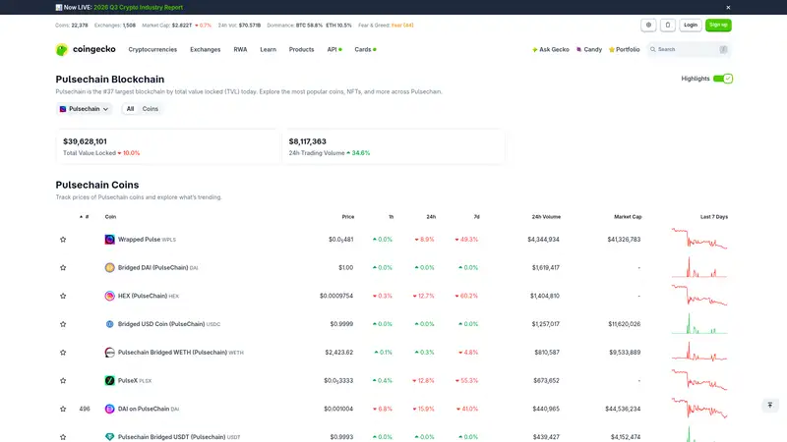Click the Login button
The width and height of the screenshot is (787, 442).
click(691, 26)
